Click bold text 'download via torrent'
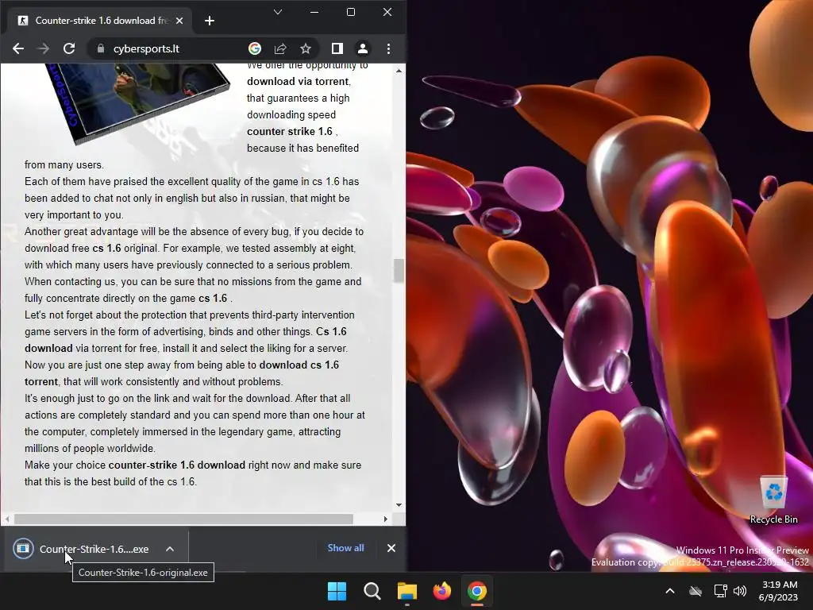813x610 pixels. tap(298, 82)
